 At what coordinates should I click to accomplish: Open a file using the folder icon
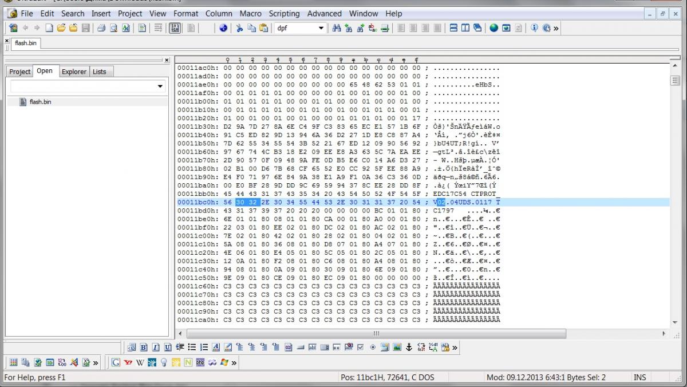click(61, 27)
